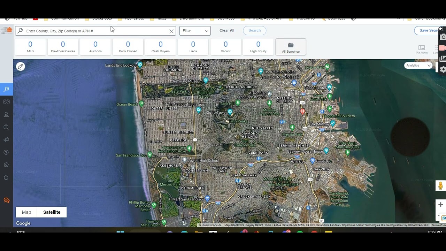Click the Sutro Tower map pin
446x251 pixels.
[x=230, y=112]
